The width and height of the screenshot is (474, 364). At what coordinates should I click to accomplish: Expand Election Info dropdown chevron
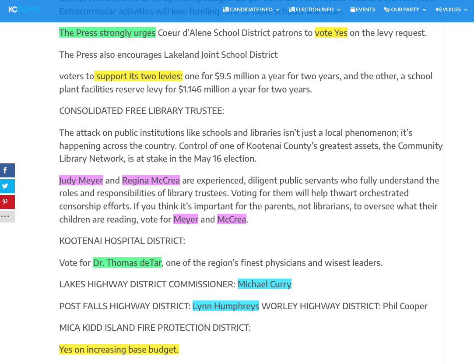339,10
